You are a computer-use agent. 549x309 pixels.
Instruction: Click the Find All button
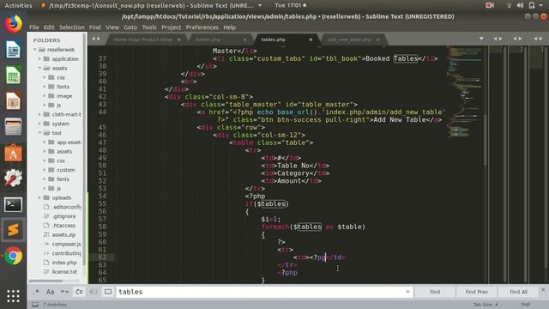click(518, 292)
